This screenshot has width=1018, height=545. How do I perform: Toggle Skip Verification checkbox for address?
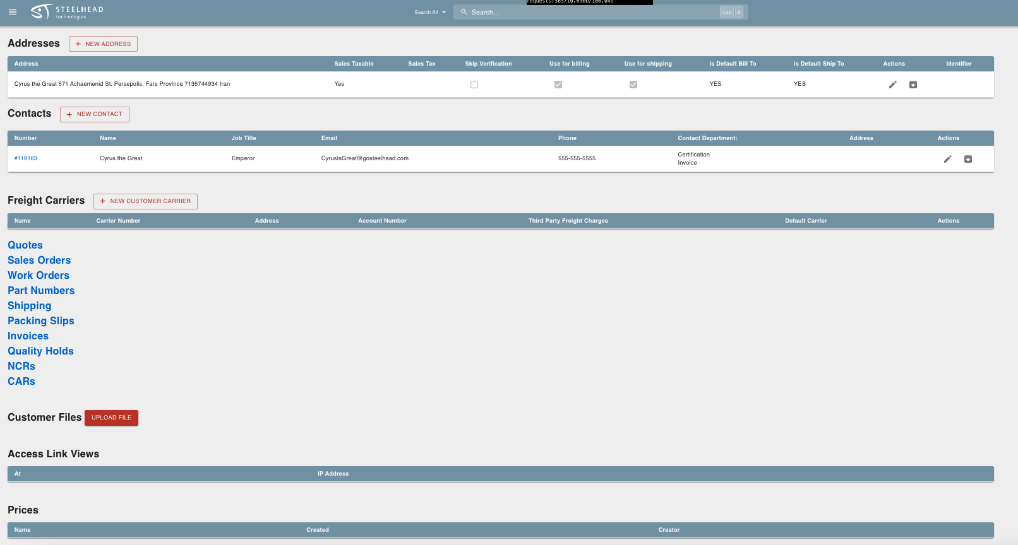point(474,85)
